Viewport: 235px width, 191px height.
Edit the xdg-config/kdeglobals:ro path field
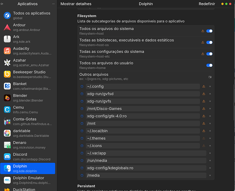pos(146,168)
